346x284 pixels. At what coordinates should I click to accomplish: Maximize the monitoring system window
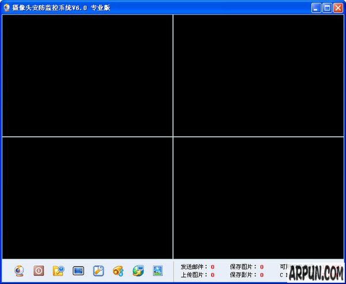point(327,8)
